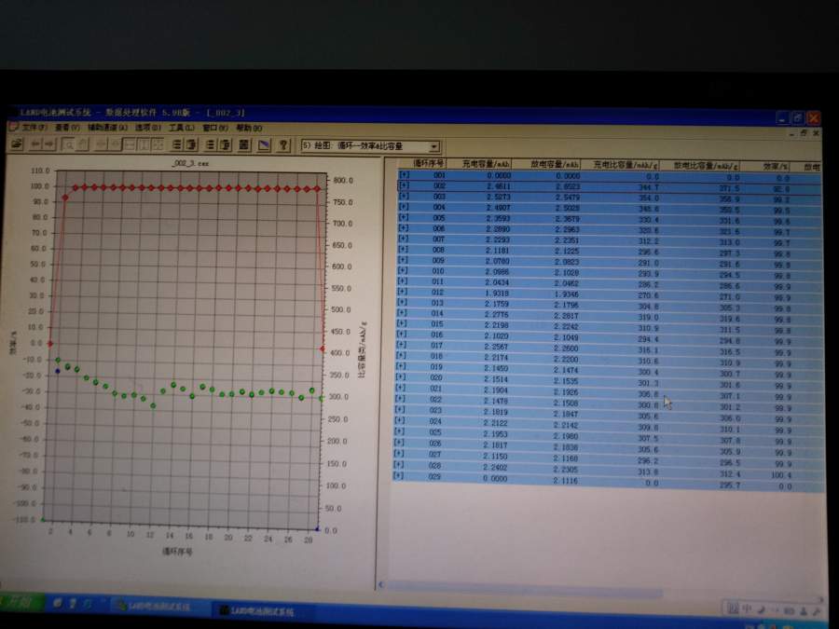839x629 pixels.
Task: Select cycle number cell 028
Action: (434, 465)
